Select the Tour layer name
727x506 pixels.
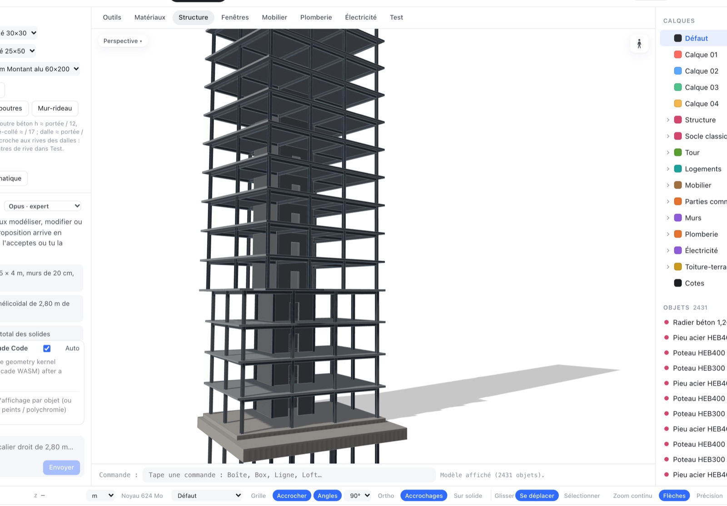pyautogui.click(x=692, y=153)
